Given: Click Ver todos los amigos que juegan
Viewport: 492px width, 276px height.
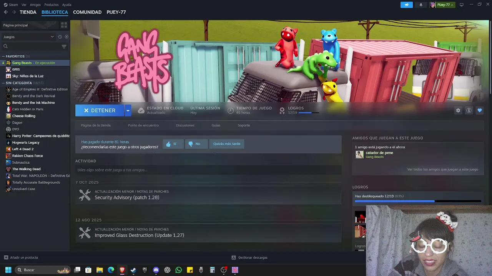Looking at the screenshot, I should pos(443,169).
